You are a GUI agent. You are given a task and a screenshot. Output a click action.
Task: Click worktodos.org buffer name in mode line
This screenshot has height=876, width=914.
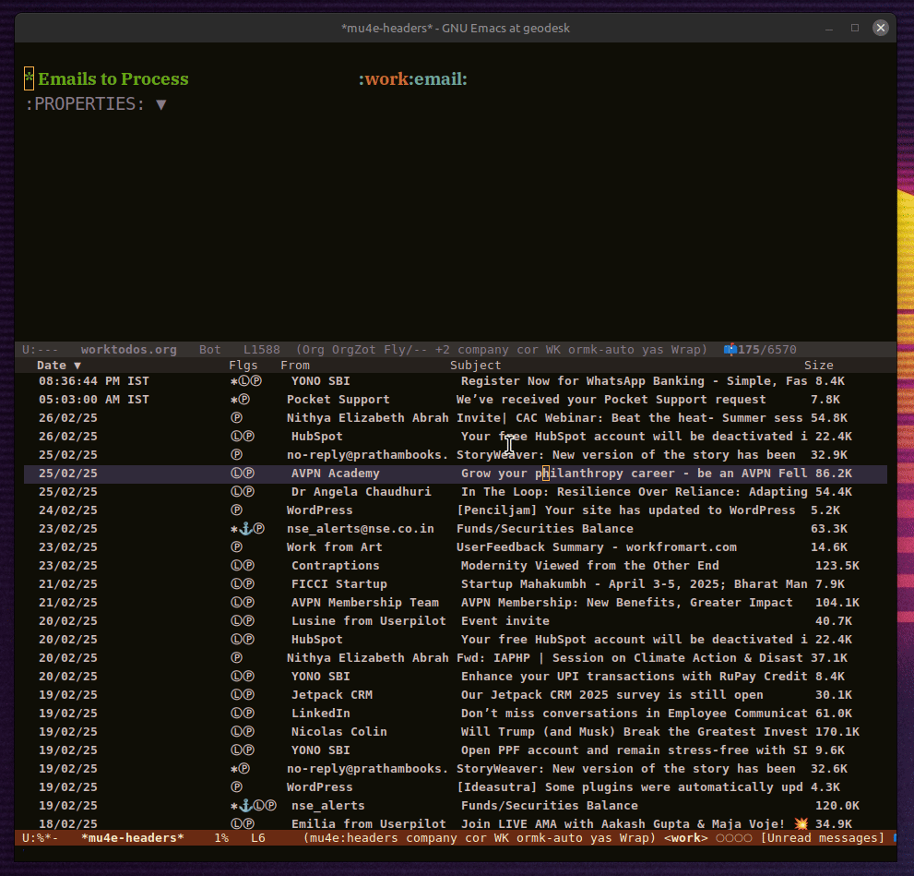coord(128,349)
